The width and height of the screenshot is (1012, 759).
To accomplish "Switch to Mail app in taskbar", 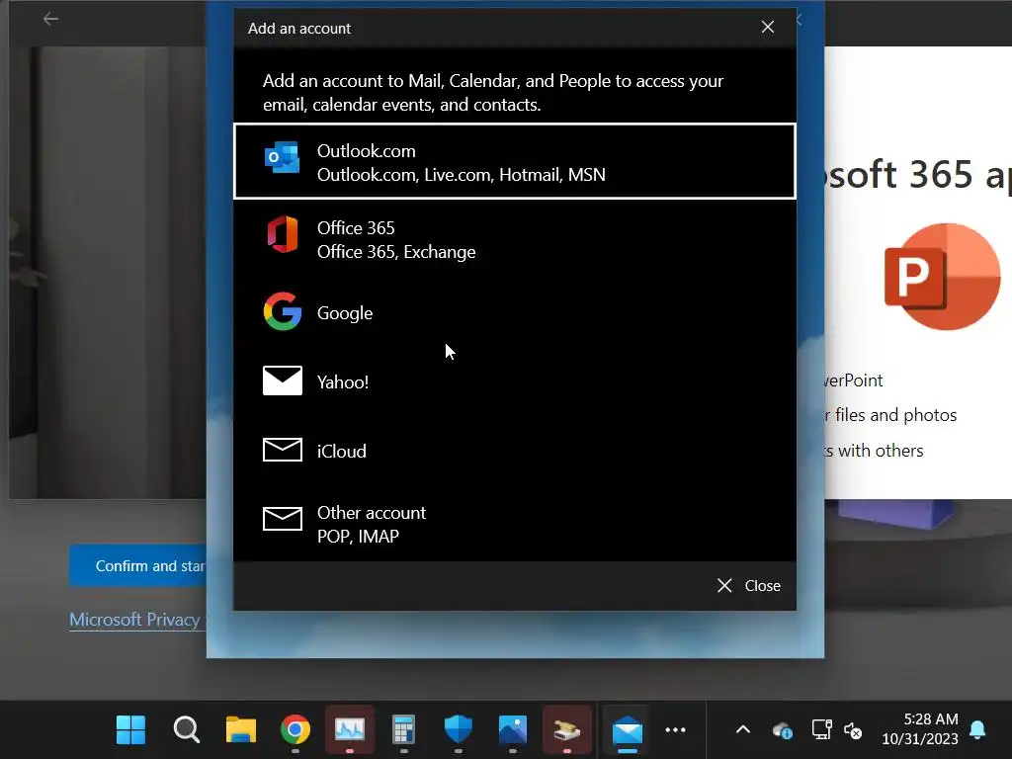I will click(628, 731).
